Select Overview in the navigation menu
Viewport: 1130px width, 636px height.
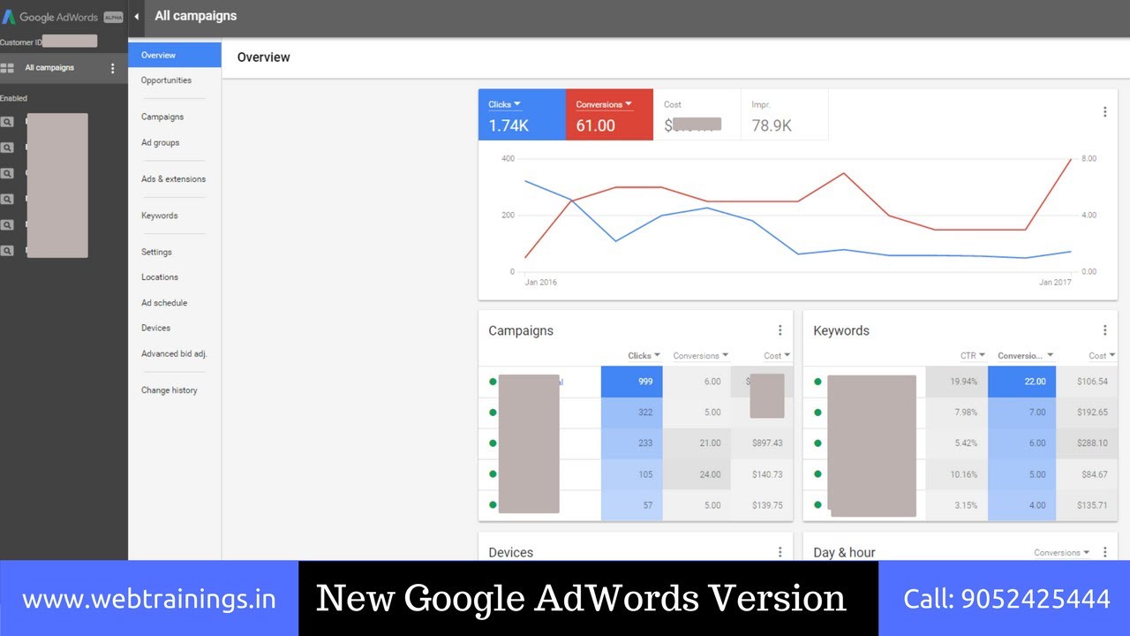tap(175, 55)
